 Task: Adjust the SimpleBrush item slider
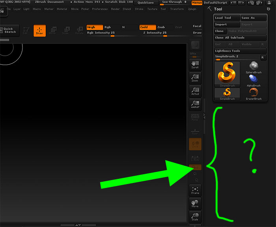click(237, 58)
